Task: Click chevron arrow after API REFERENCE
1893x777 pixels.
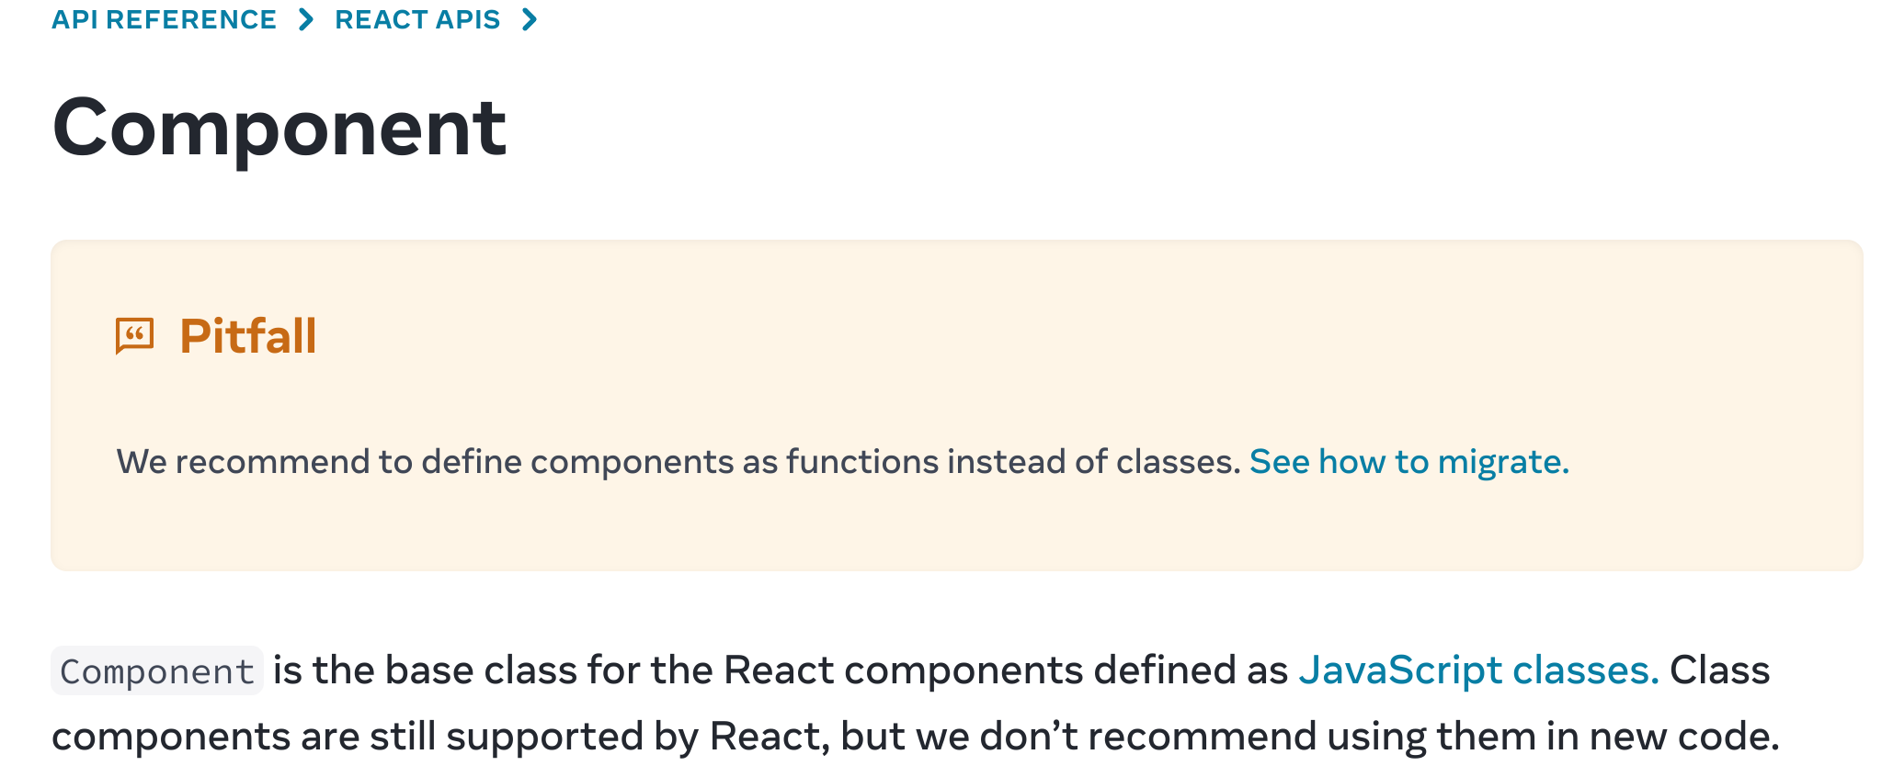Action: click(306, 19)
